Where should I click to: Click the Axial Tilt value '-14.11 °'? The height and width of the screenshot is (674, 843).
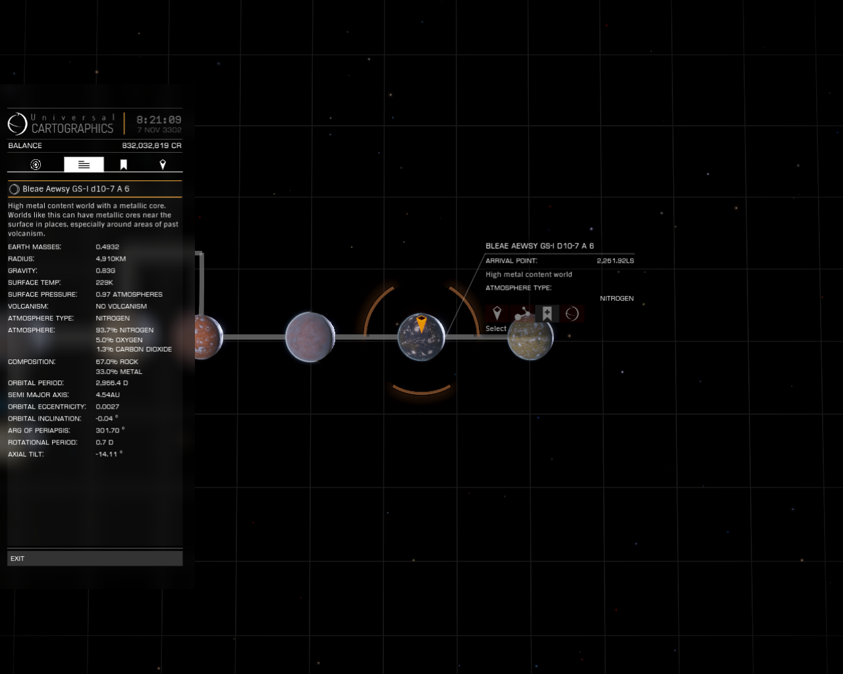(x=109, y=454)
